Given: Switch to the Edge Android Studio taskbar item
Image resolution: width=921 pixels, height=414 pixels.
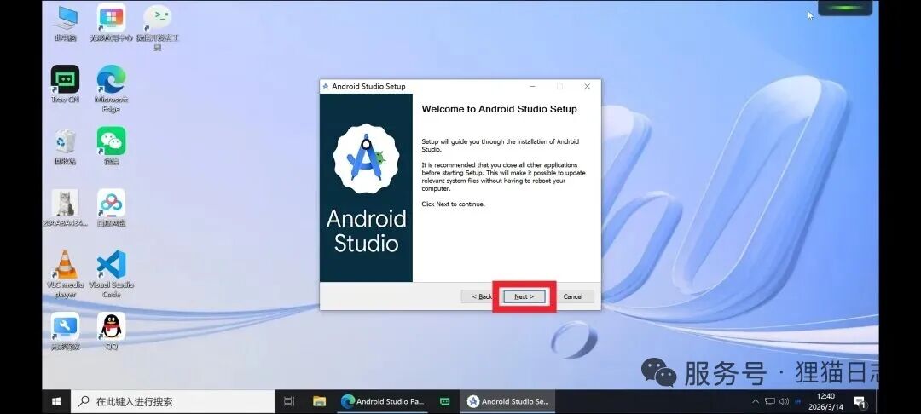Looking at the screenshot, I should coord(382,402).
